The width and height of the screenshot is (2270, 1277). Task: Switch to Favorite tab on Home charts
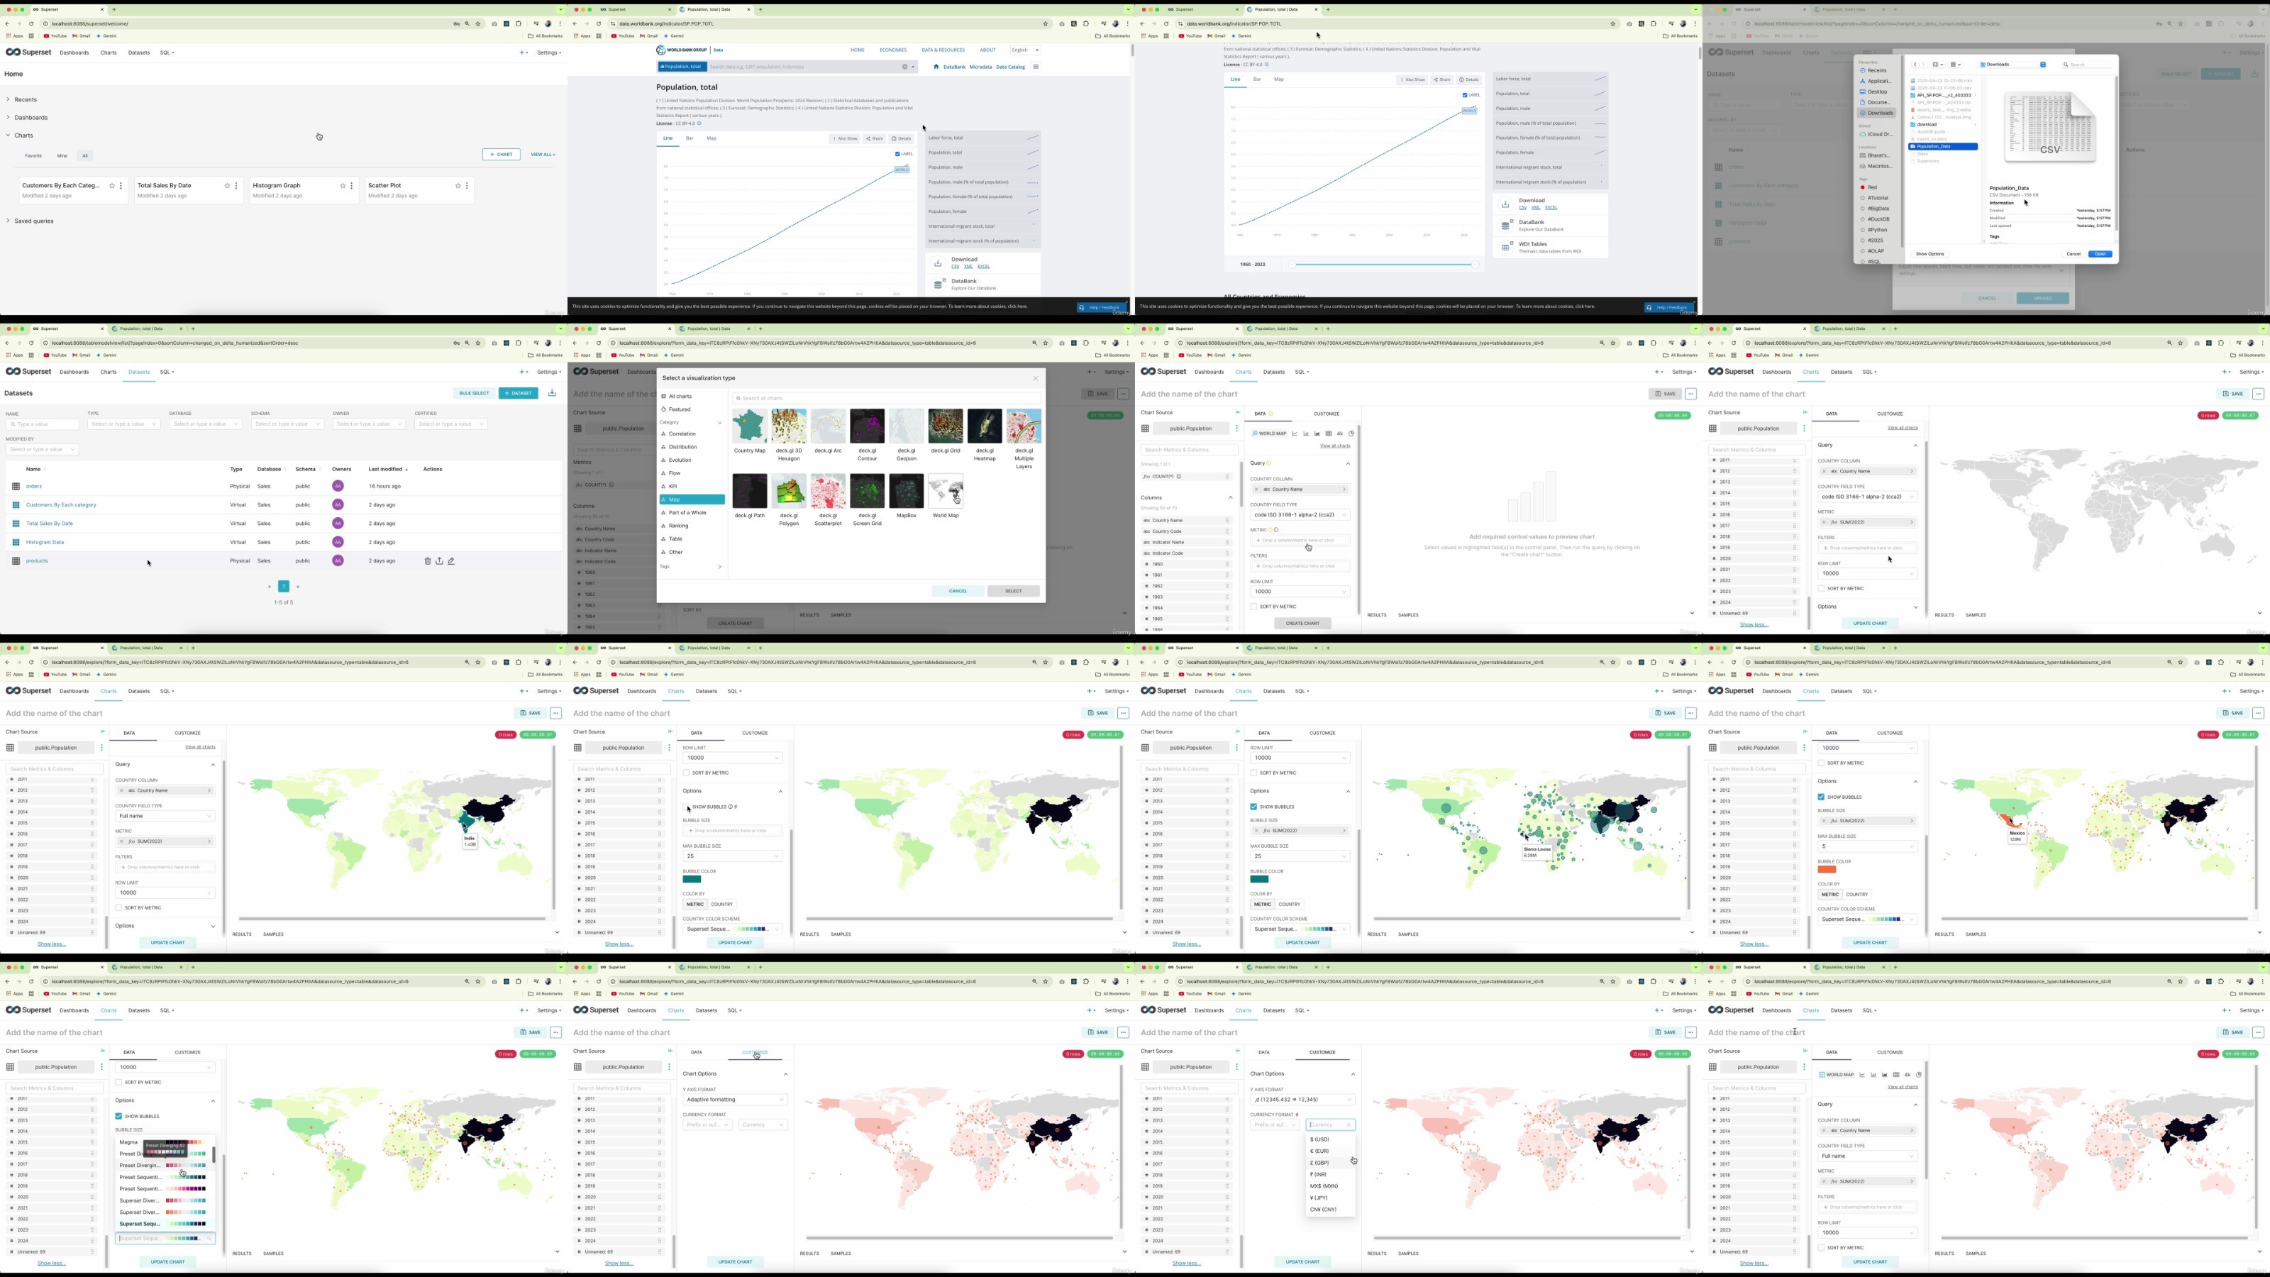pyautogui.click(x=33, y=156)
